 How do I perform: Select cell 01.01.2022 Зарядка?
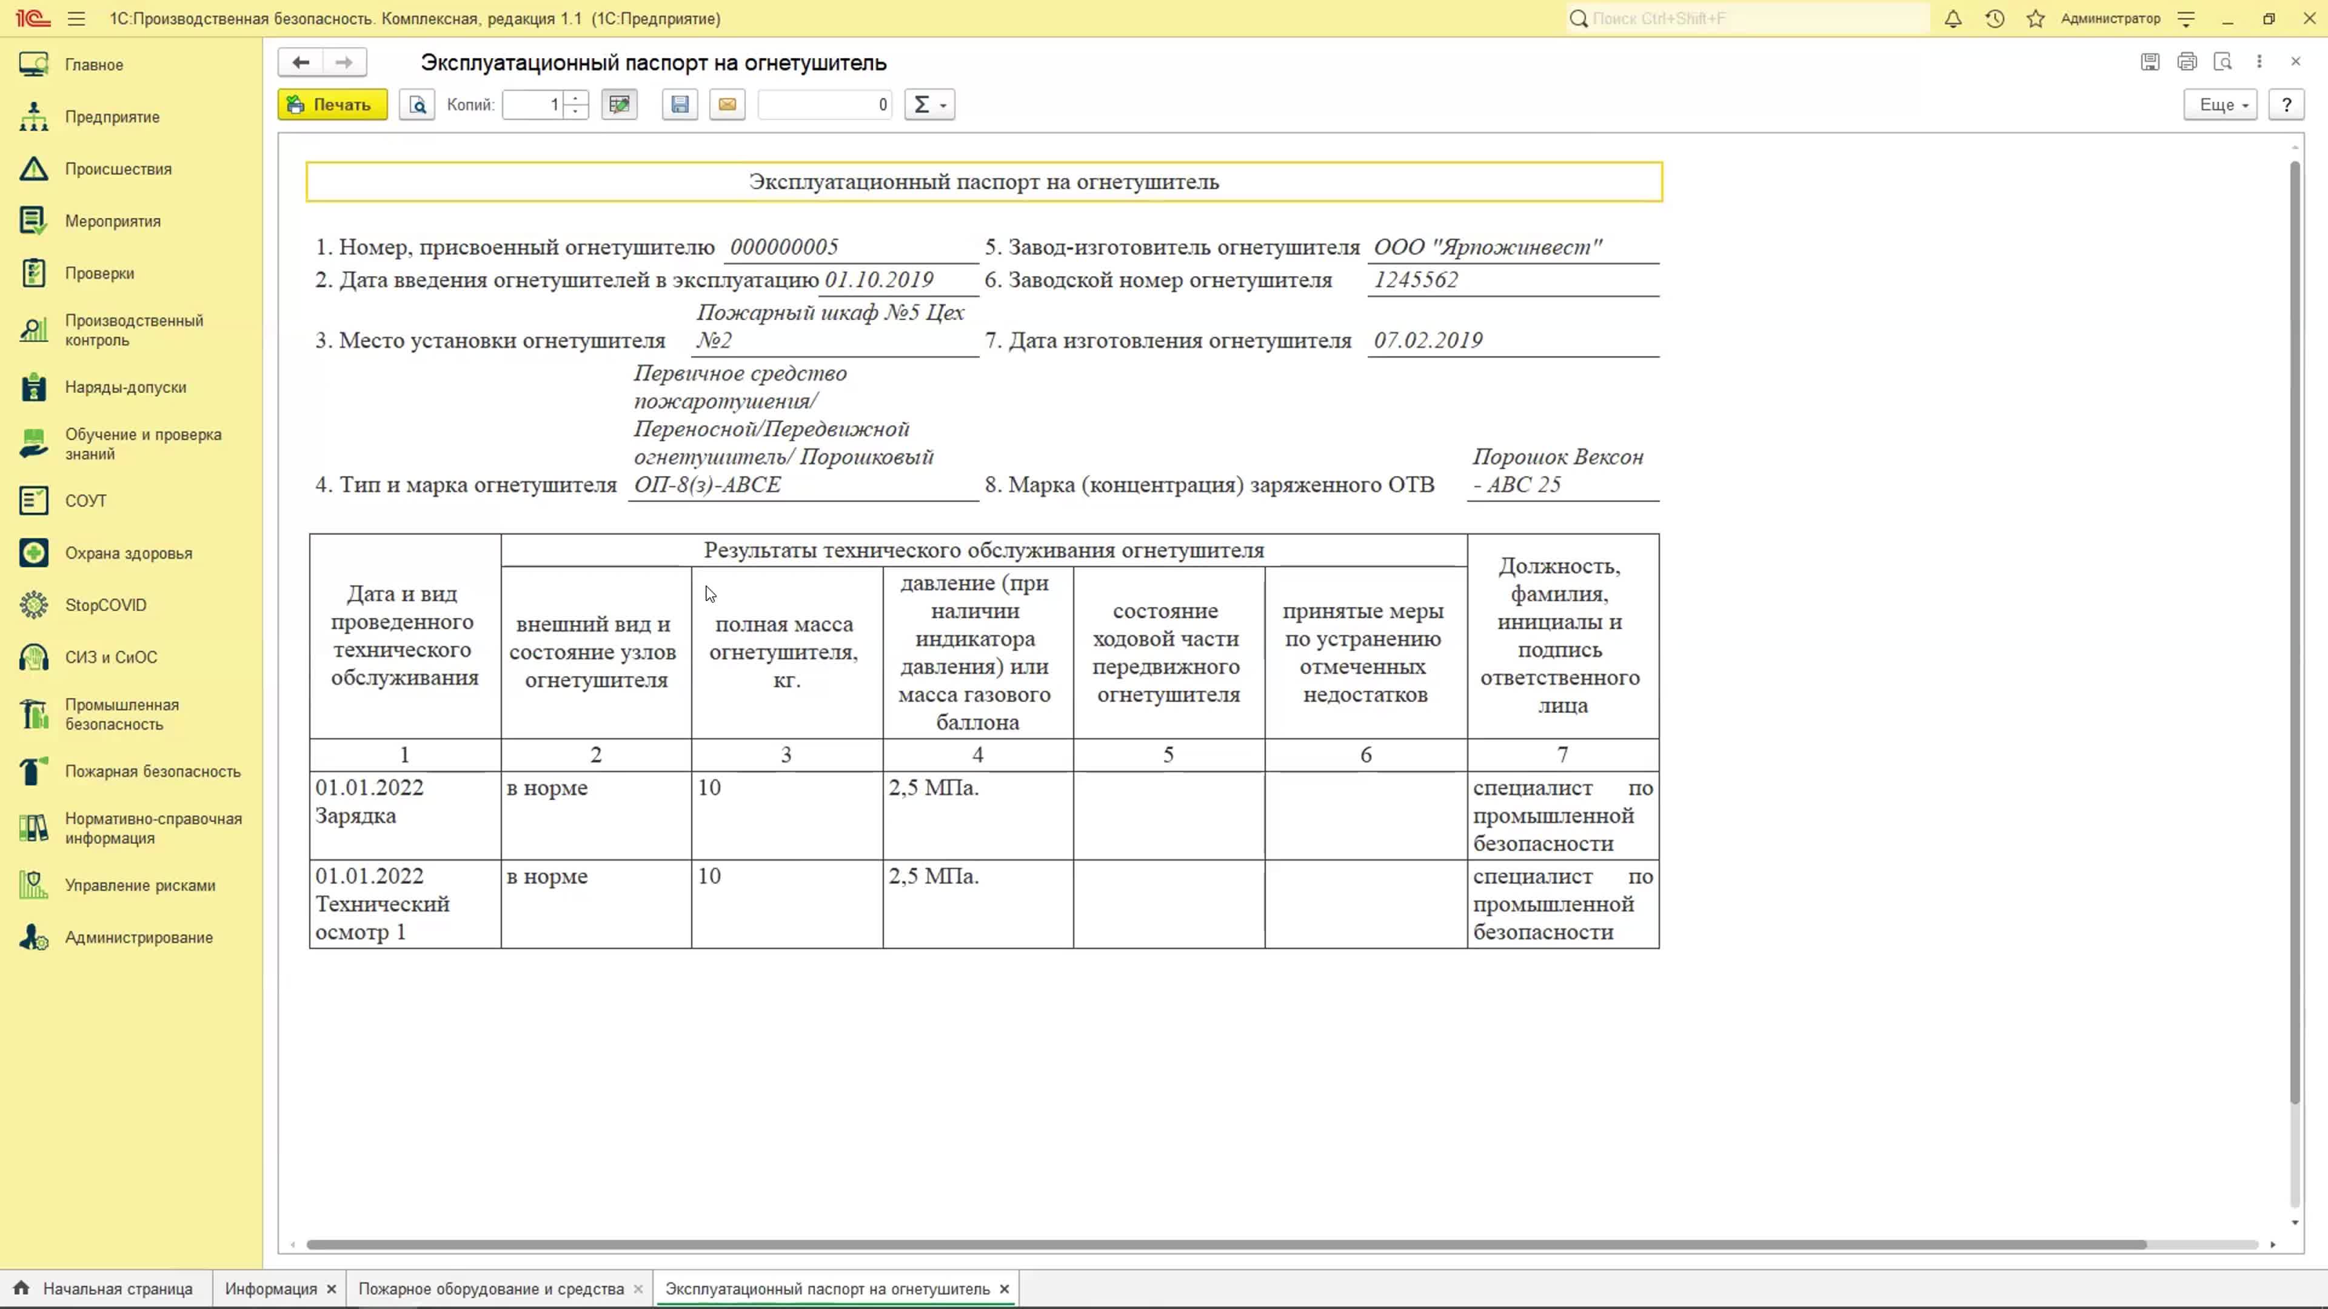(405, 815)
